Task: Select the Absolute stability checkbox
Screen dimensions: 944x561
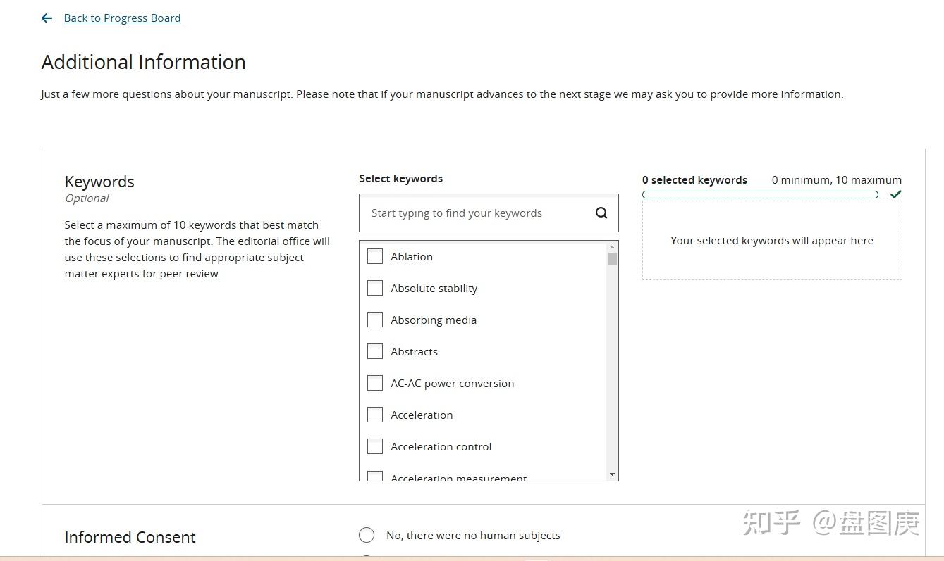Action: 375,288
